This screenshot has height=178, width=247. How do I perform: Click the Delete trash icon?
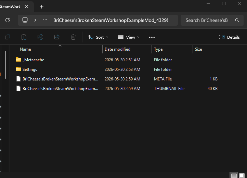click(73, 37)
